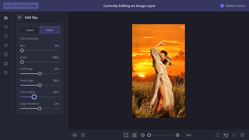Click the Shift Edge 0% value field

55,69
